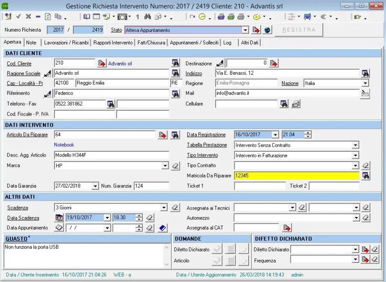
Task: Click the new request toolbar icon
Action: tap(8, 17)
